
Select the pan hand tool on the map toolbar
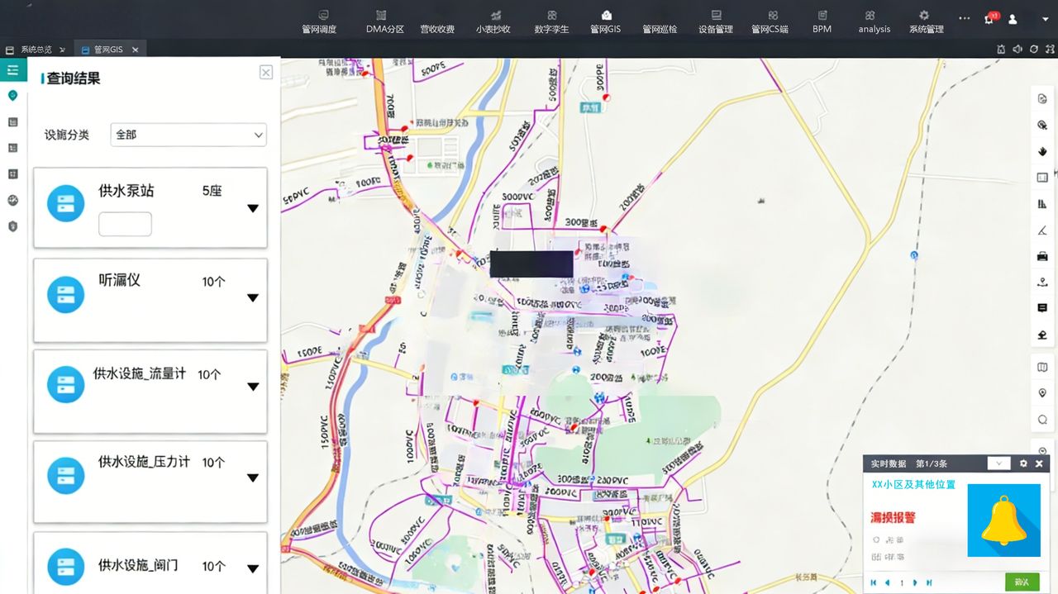tap(1042, 151)
